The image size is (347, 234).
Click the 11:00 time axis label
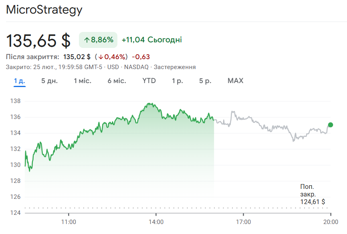click(69, 222)
